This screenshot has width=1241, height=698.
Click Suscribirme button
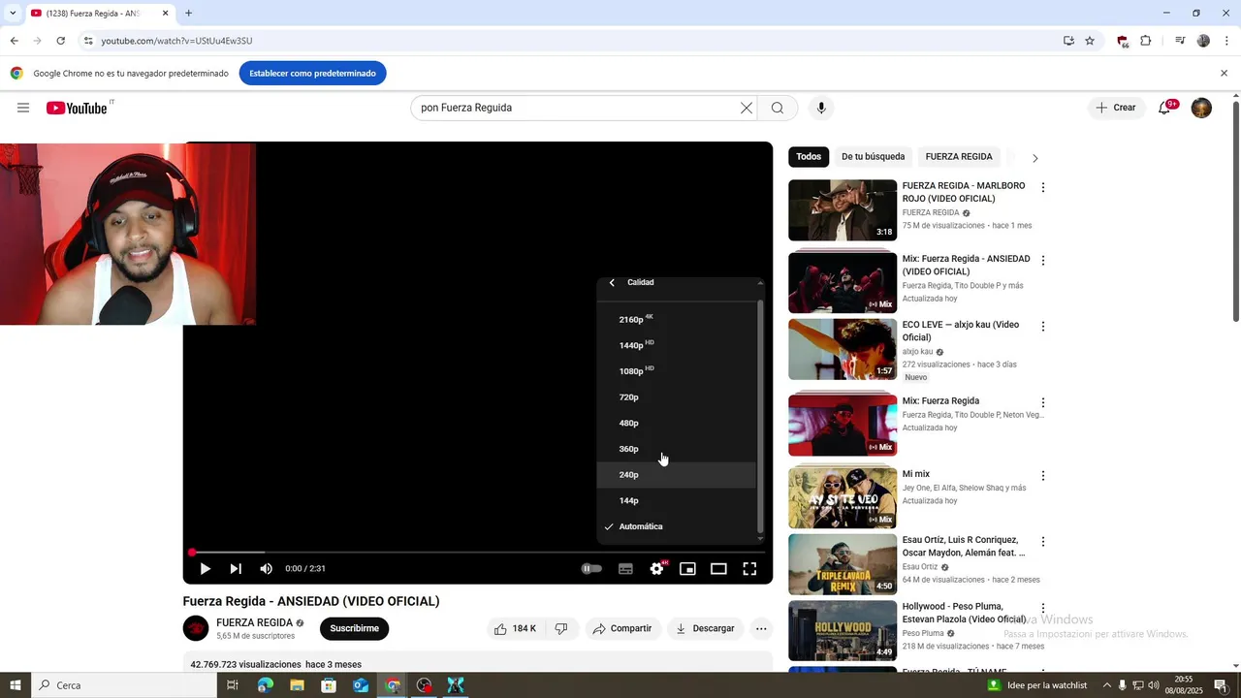coord(354,628)
